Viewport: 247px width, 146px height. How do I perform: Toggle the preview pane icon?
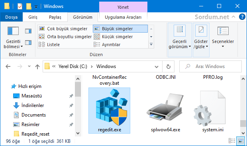click(x=28, y=31)
